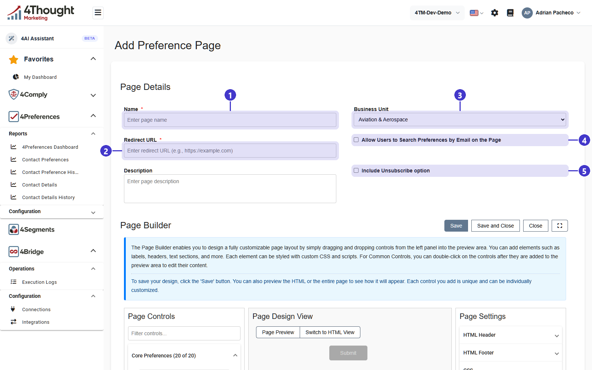Open the settings gear icon
The height and width of the screenshot is (370, 592).
point(495,13)
